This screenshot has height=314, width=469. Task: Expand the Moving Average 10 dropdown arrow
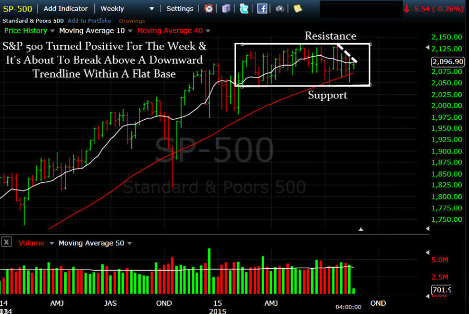click(x=130, y=31)
